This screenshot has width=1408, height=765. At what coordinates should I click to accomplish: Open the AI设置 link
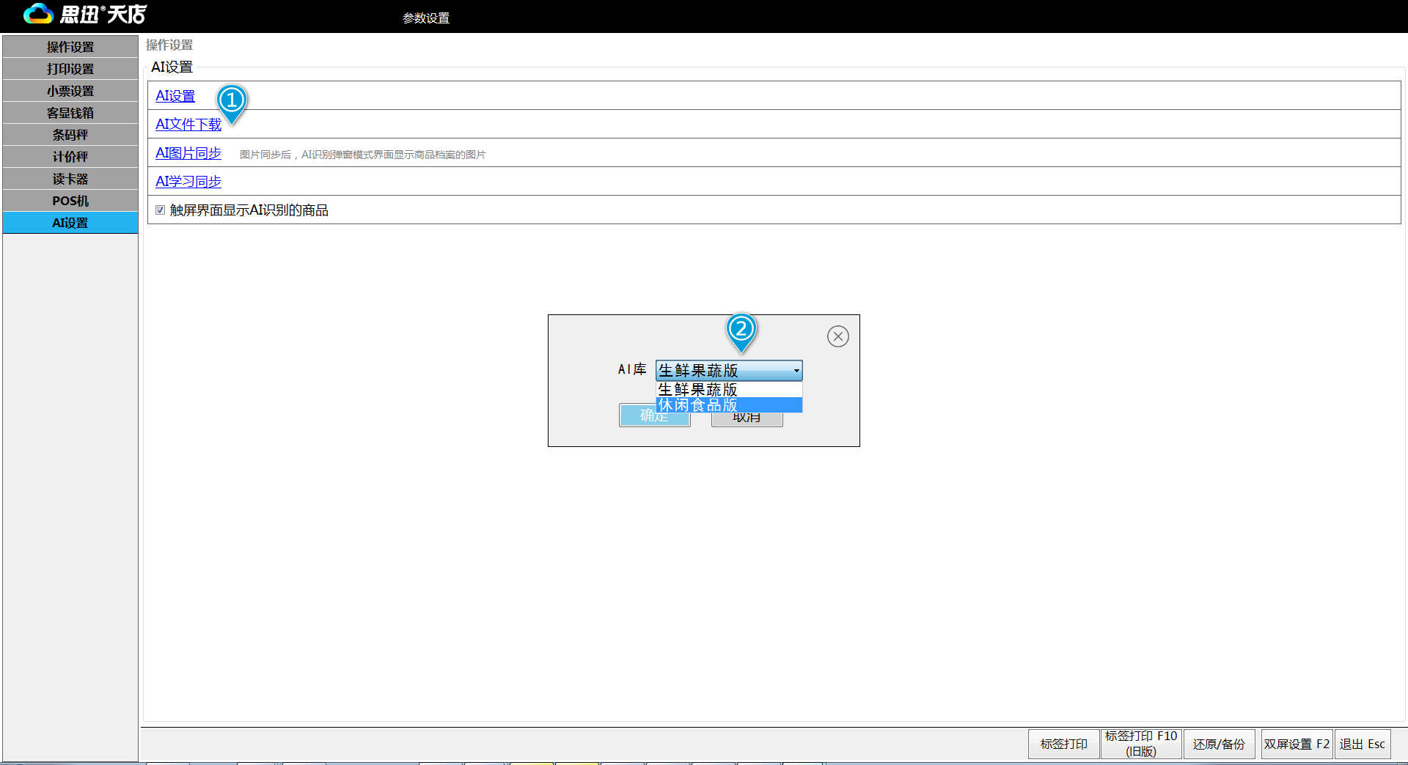click(x=175, y=96)
